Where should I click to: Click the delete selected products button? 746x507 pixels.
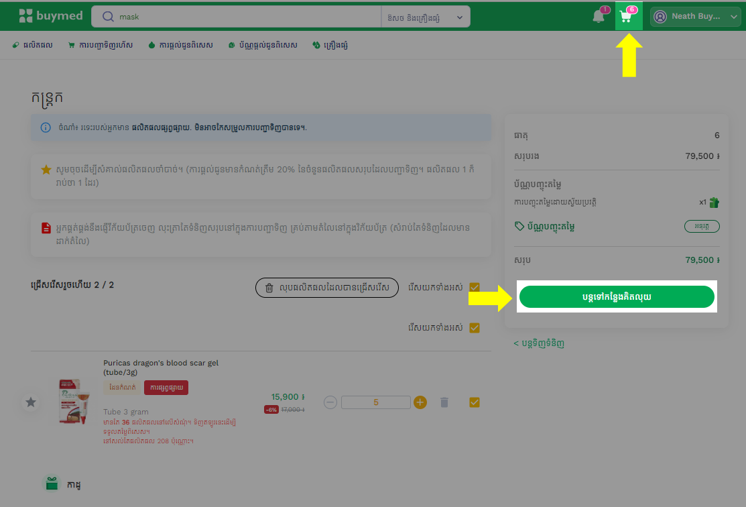pyautogui.click(x=326, y=288)
